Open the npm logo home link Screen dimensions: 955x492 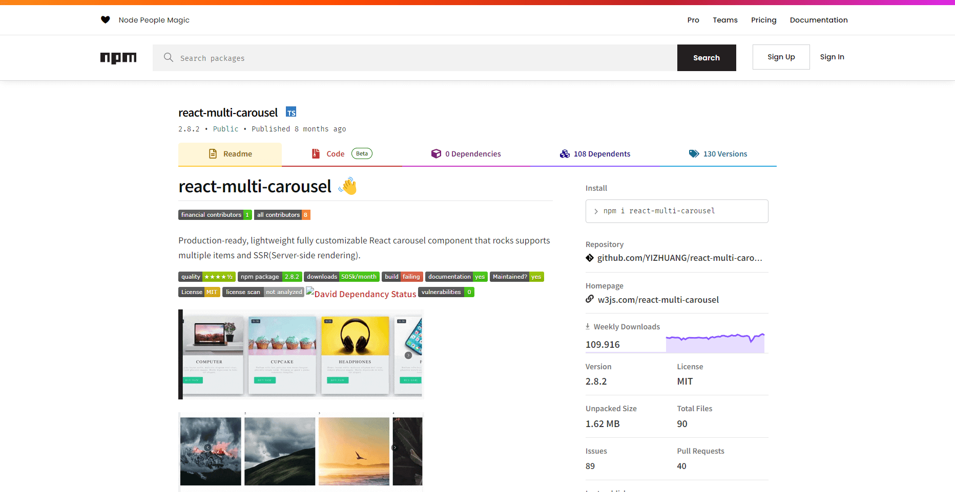pyautogui.click(x=118, y=58)
